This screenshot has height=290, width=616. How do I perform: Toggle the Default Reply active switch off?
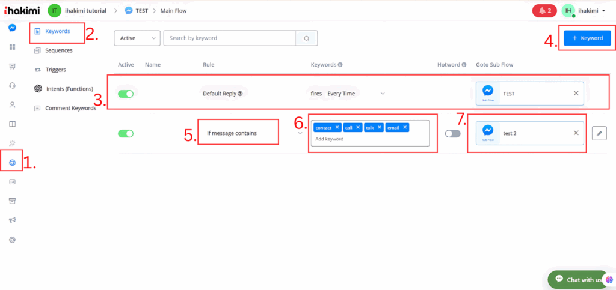(126, 94)
